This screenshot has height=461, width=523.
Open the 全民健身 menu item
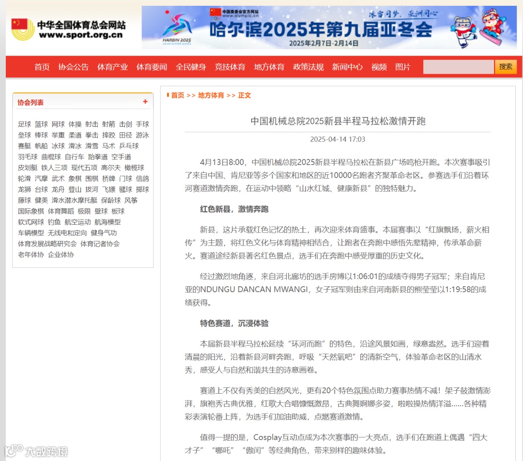tap(191, 67)
